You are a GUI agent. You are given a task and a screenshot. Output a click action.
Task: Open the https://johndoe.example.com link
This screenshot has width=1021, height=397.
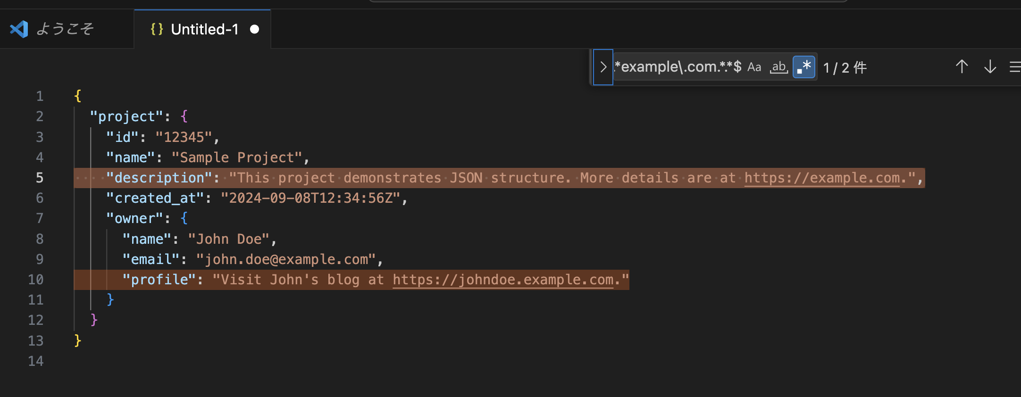point(503,280)
